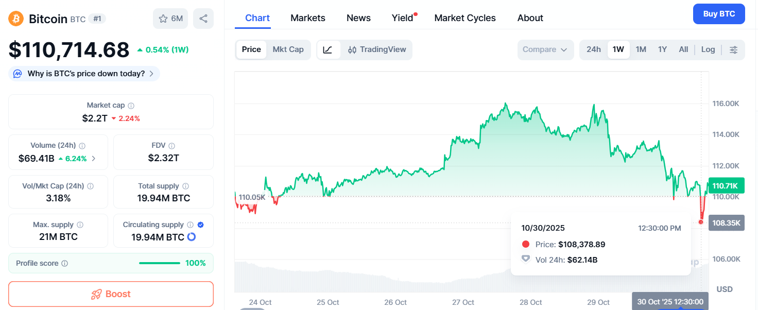The image size is (758, 310).
Task: Open the Markets tab
Action: pyautogui.click(x=308, y=18)
